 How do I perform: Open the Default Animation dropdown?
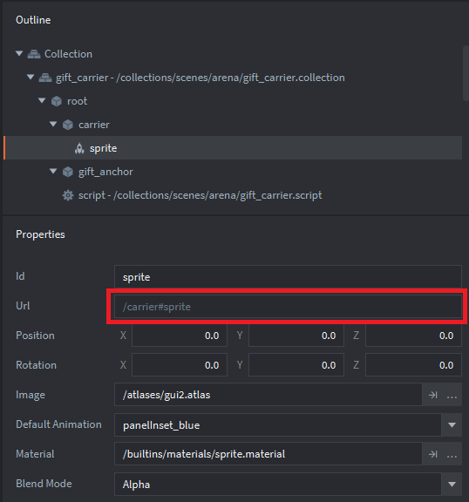[x=452, y=424]
